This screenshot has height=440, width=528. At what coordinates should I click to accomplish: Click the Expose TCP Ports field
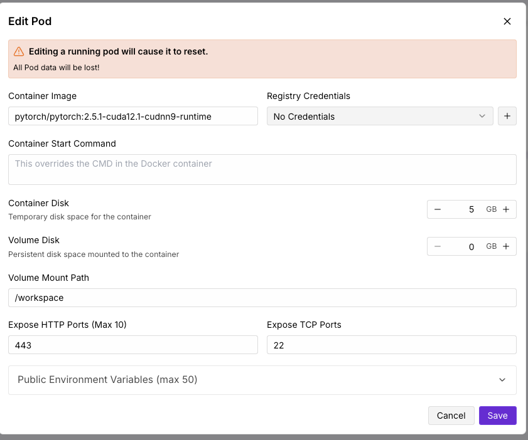point(391,345)
